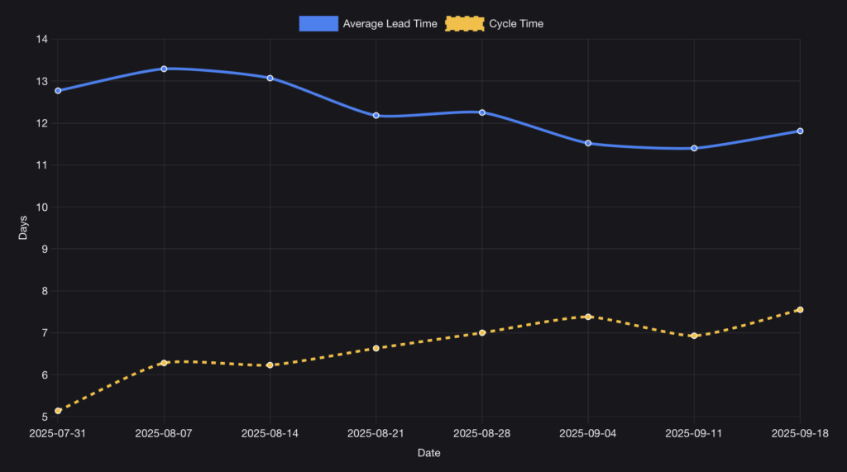847x472 pixels.
Task: Select Average Lead Time peak on 2025-08-07
Action: [164, 69]
